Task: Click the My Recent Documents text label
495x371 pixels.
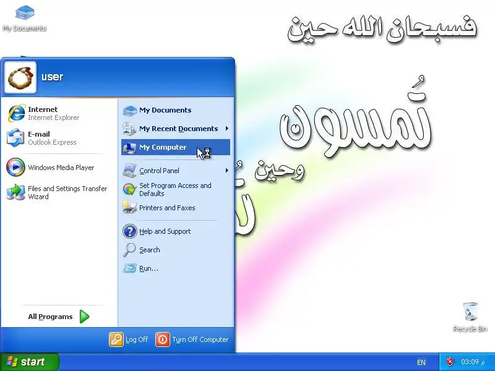Action: (x=178, y=129)
